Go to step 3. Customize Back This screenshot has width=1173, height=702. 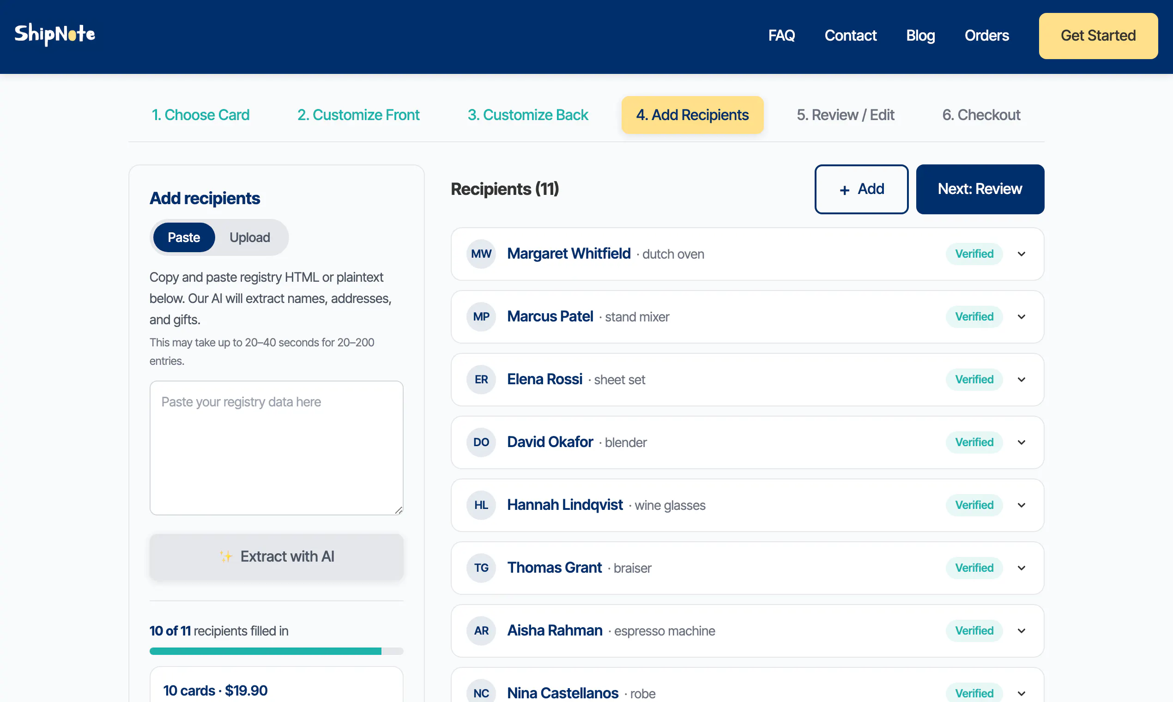(x=528, y=115)
